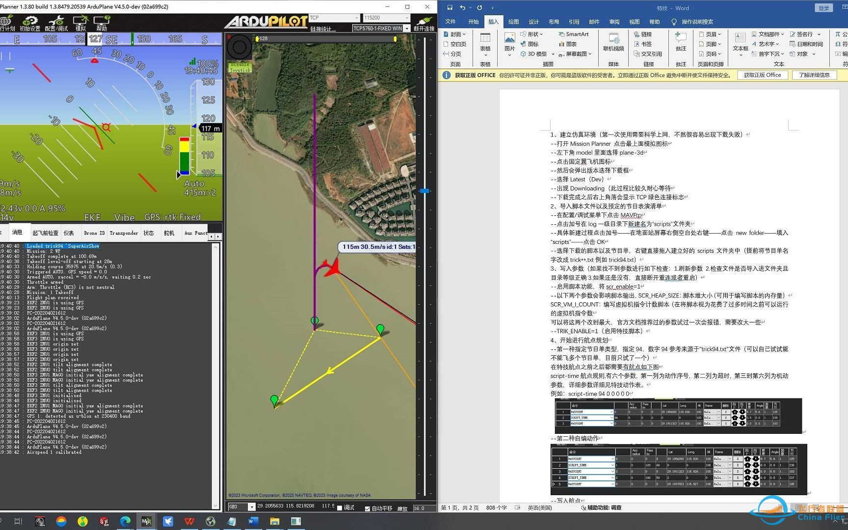Click Mission Planner taskbar icon
848x530 pixels.
click(146, 521)
